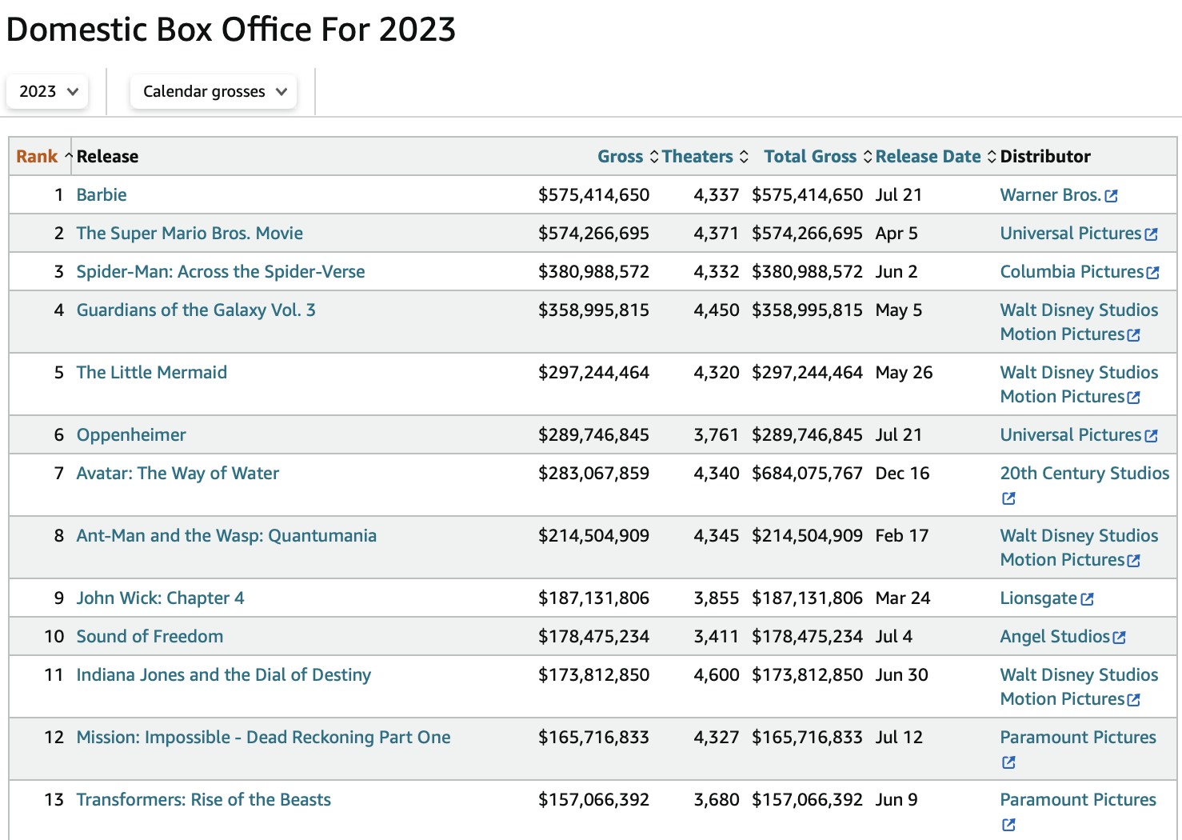Screen dimensions: 1182x840
Task: Click external icon beside Universal Pictures, Oppenheimer row
Action: pos(1152,436)
